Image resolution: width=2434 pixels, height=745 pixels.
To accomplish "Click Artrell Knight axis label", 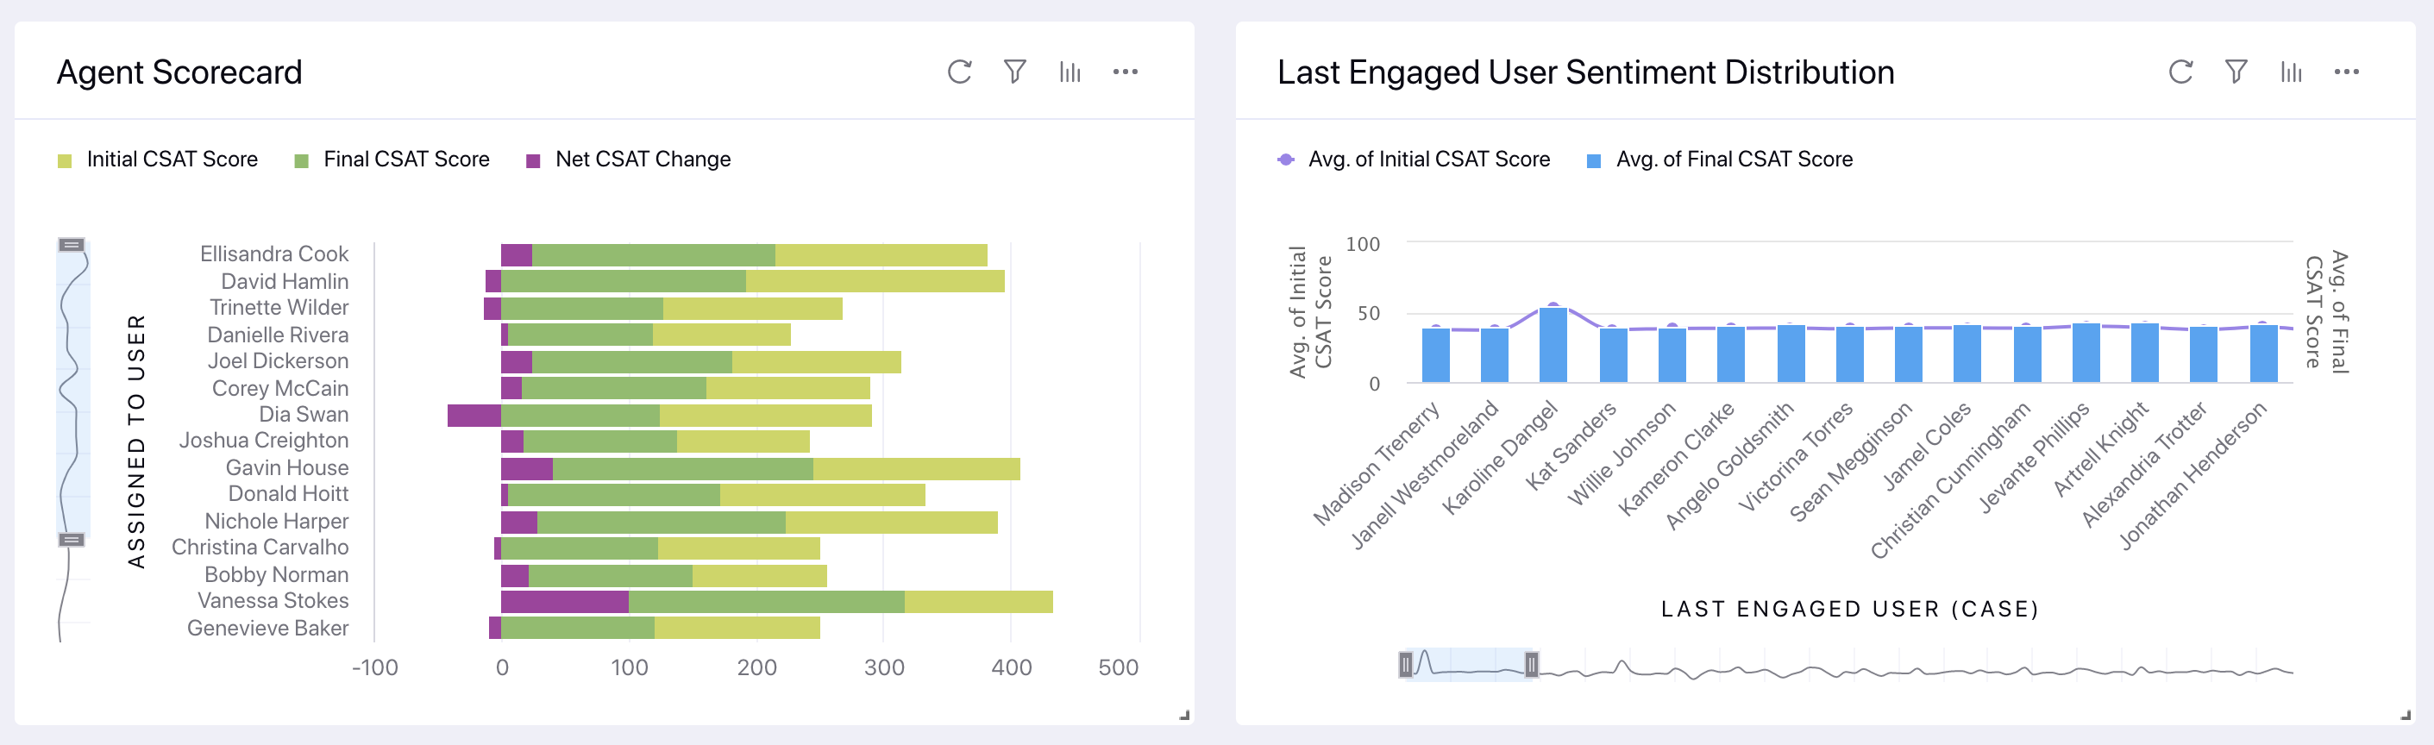I will coord(2100,448).
